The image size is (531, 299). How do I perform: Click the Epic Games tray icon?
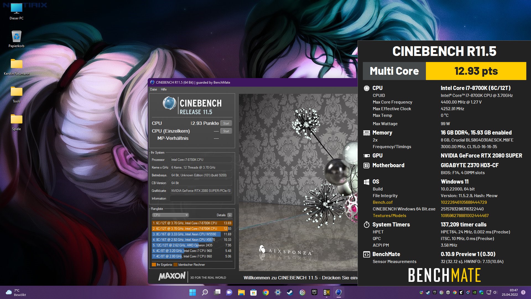[x=435, y=292]
